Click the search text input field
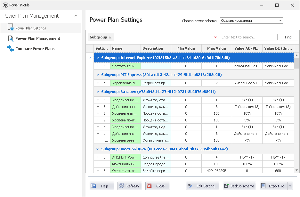The image size is (300, 197). click(248, 37)
